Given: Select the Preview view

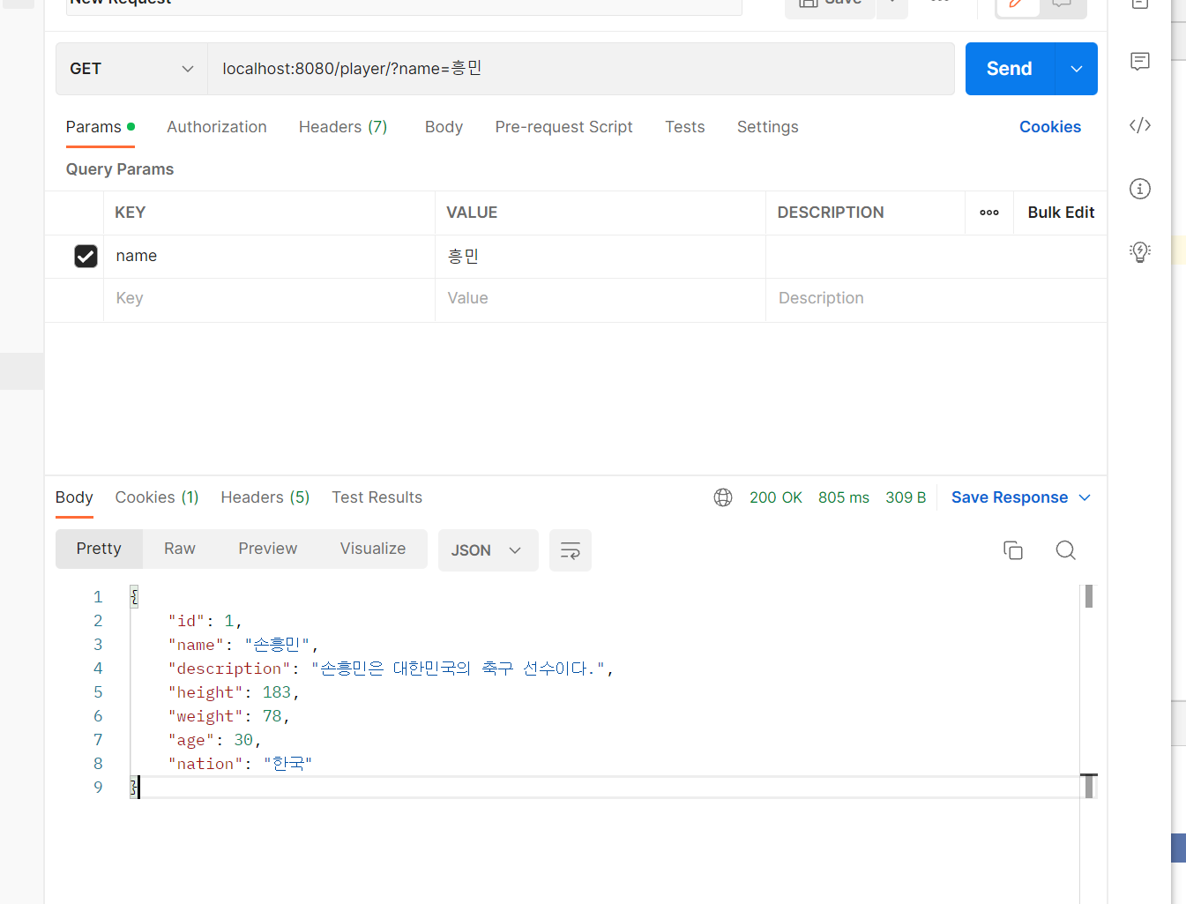Looking at the screenshot, I should (x=268, y=549).
